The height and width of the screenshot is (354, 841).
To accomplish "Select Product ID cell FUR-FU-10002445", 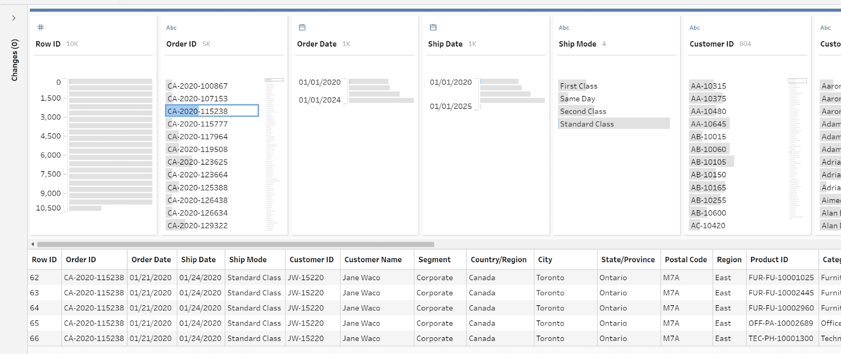I will coord(782,293).
